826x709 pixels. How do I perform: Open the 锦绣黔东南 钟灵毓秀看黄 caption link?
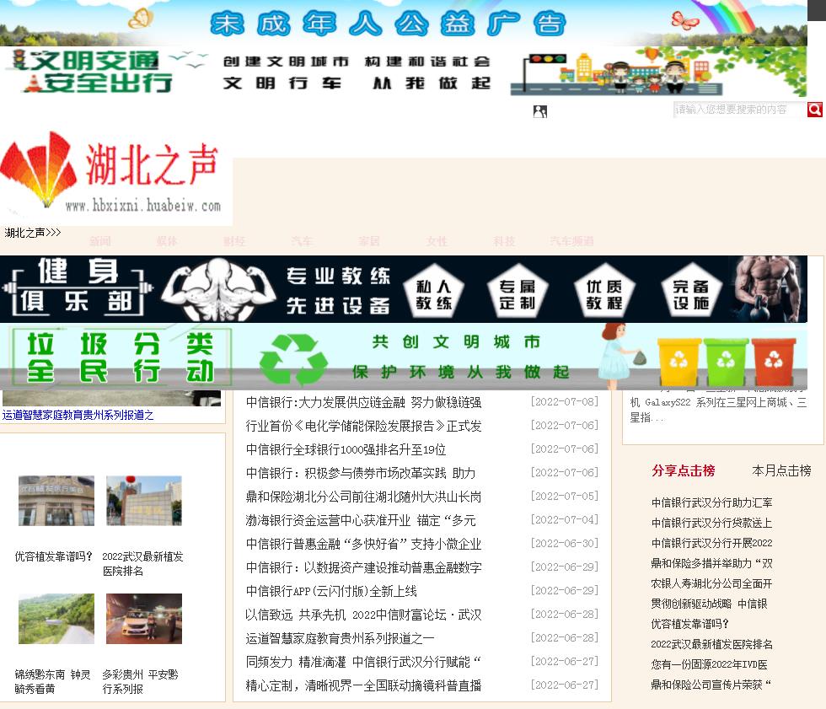pos(52,682)
